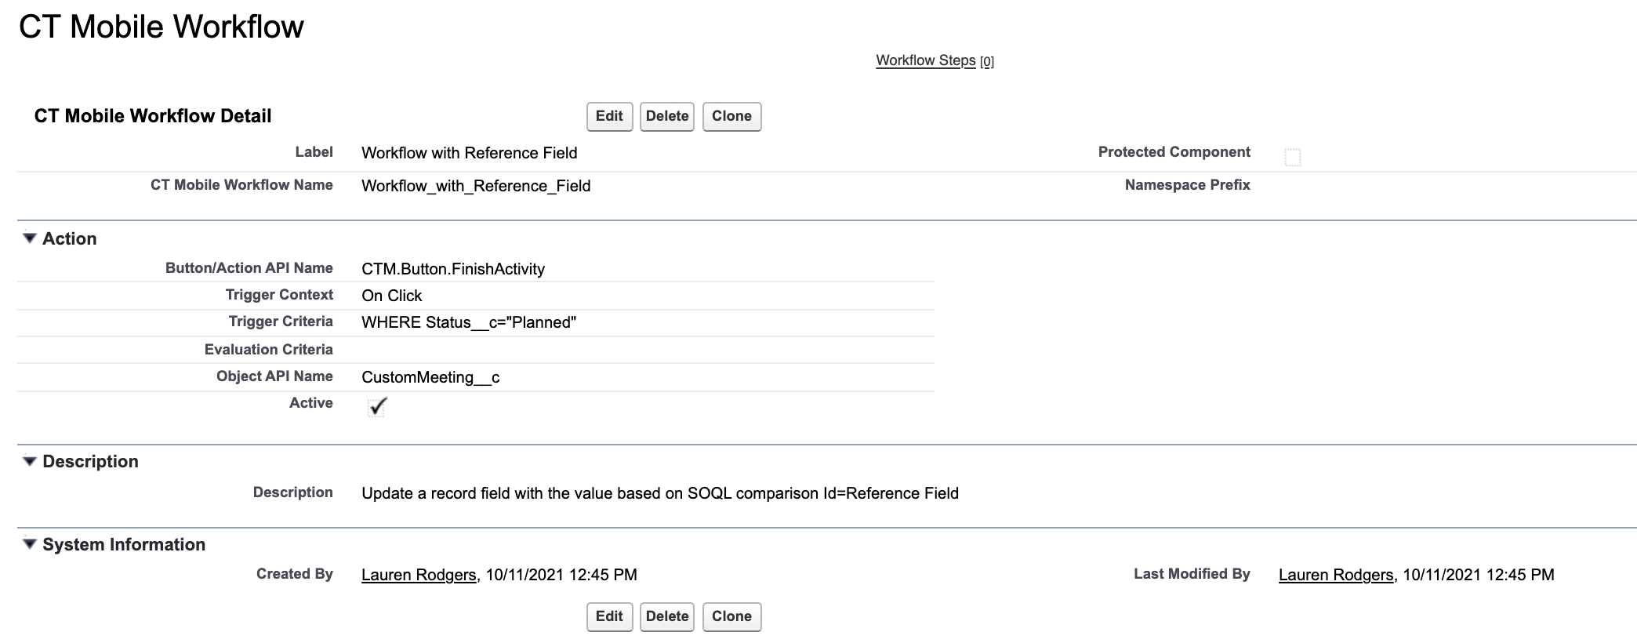Collapse the Description section

point(29,461)
